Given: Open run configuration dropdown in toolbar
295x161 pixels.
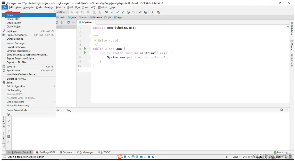Looking at the screenshot, I should click(x=62, y=12).
